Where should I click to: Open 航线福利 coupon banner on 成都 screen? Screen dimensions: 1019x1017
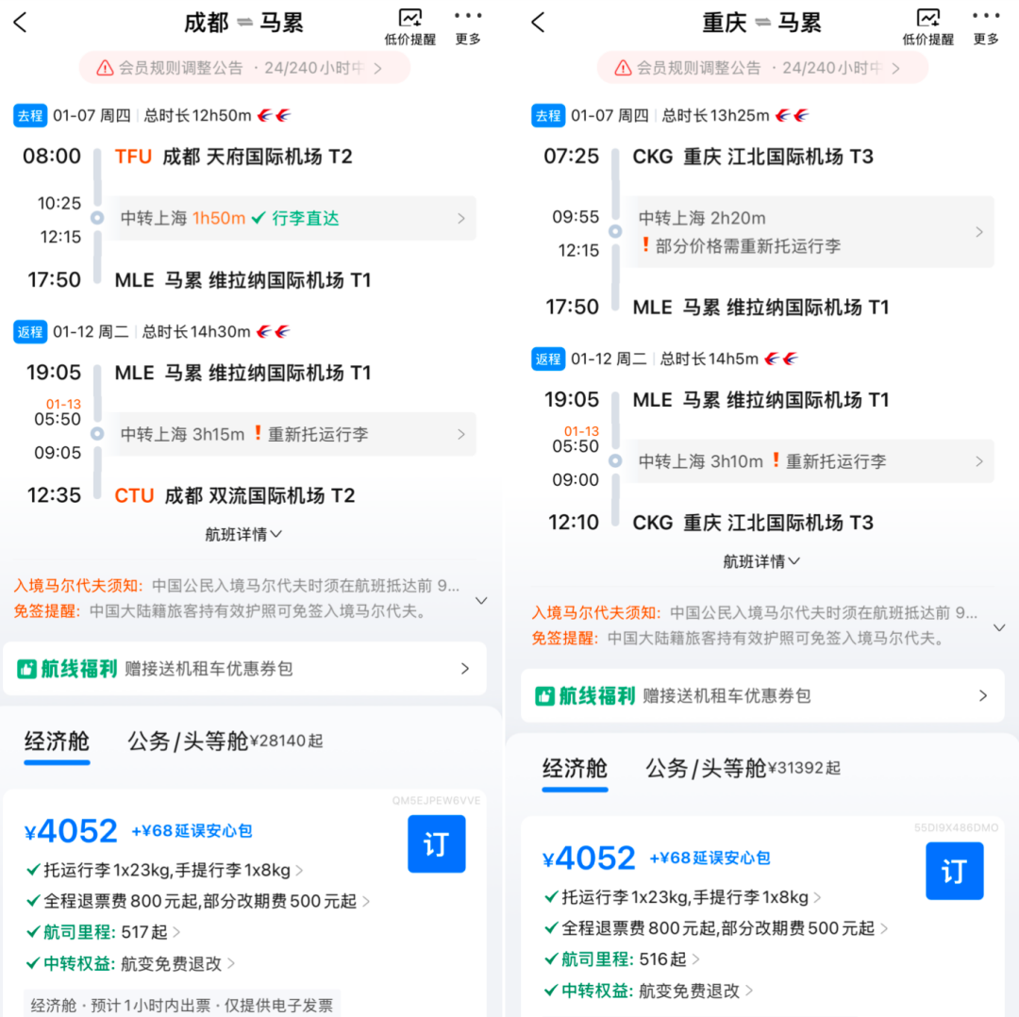pos(244,669)
